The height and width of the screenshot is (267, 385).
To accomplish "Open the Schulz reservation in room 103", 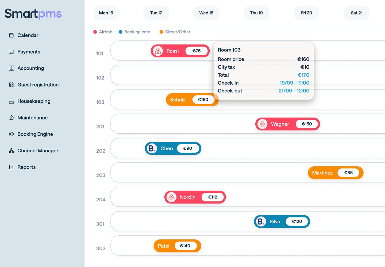I will click(x=192, y=100).
